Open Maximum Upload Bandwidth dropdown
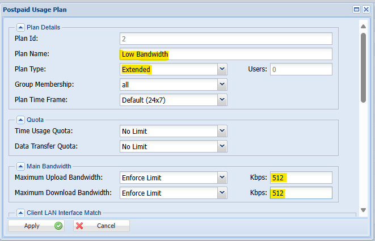 tap(222, 177)
